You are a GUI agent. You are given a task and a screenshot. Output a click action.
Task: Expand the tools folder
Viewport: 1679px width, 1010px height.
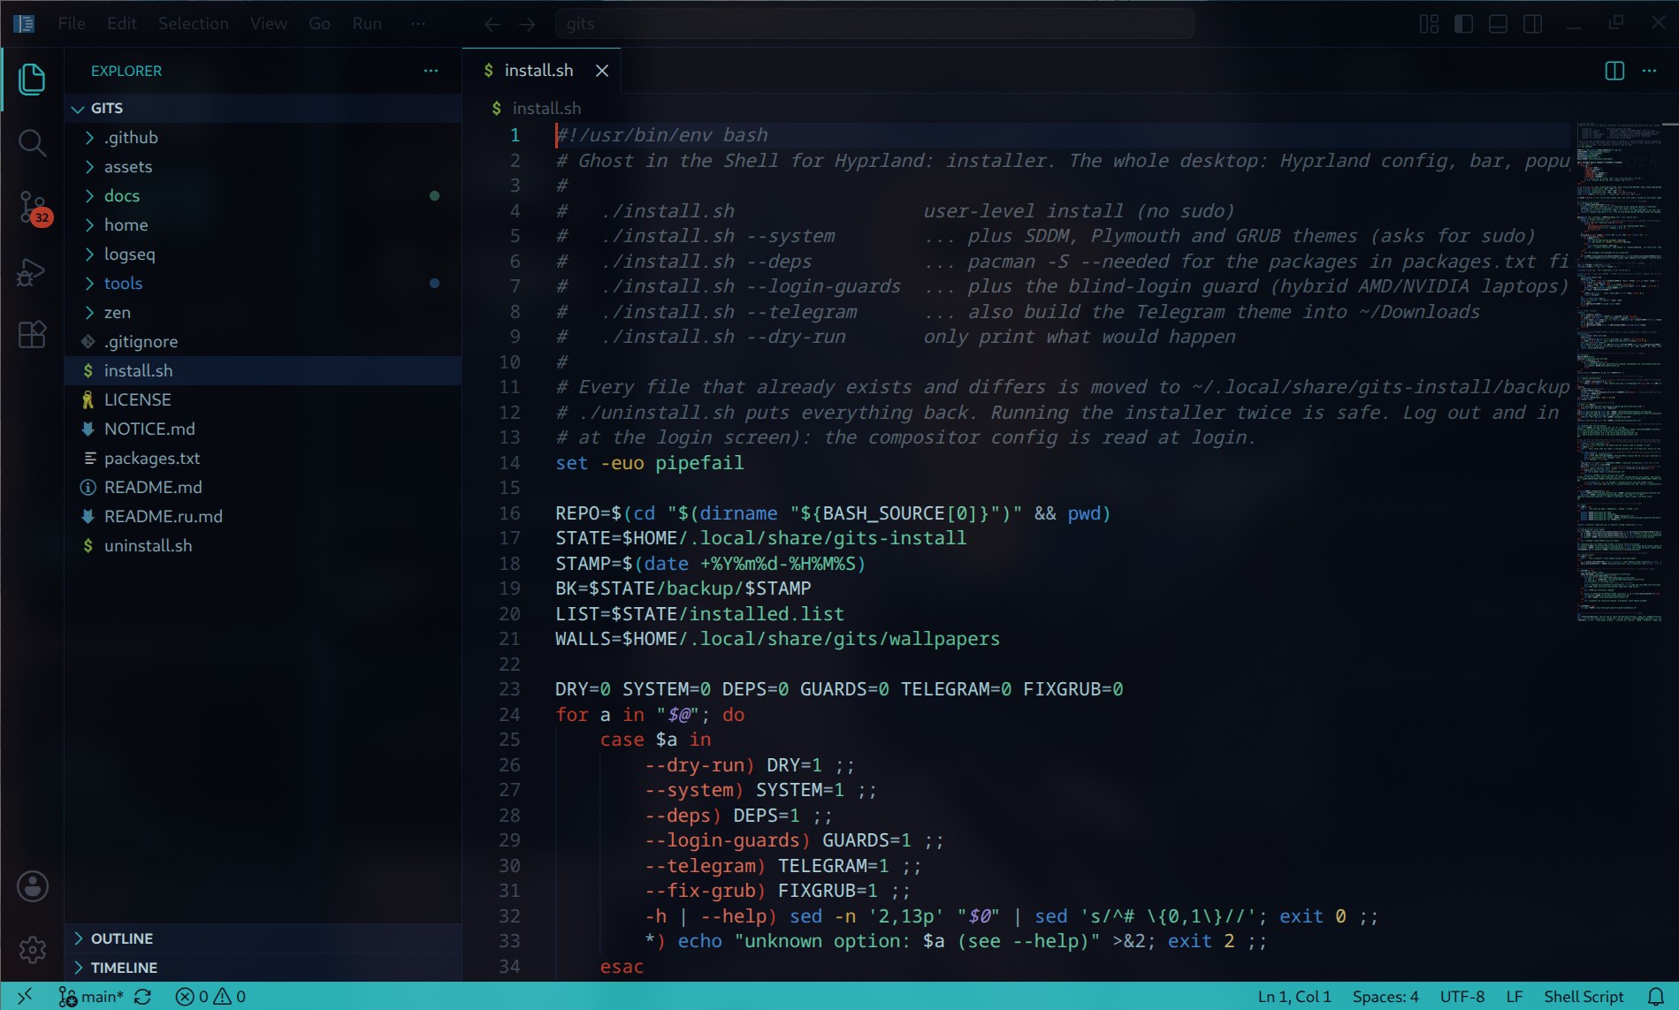tap(263, 283)
